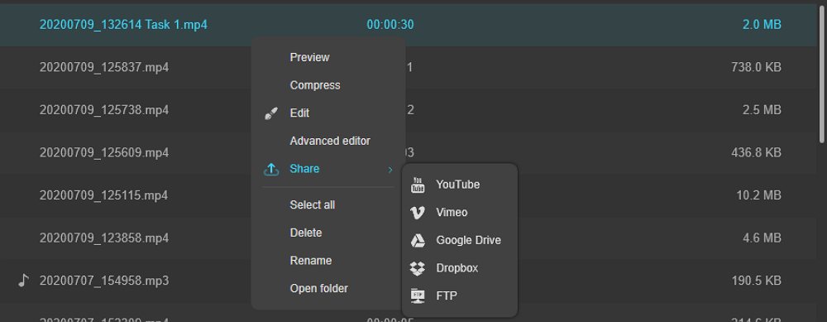Select the 20200709_125837.mp4 file row
The image size is (827, 322).
409,68
